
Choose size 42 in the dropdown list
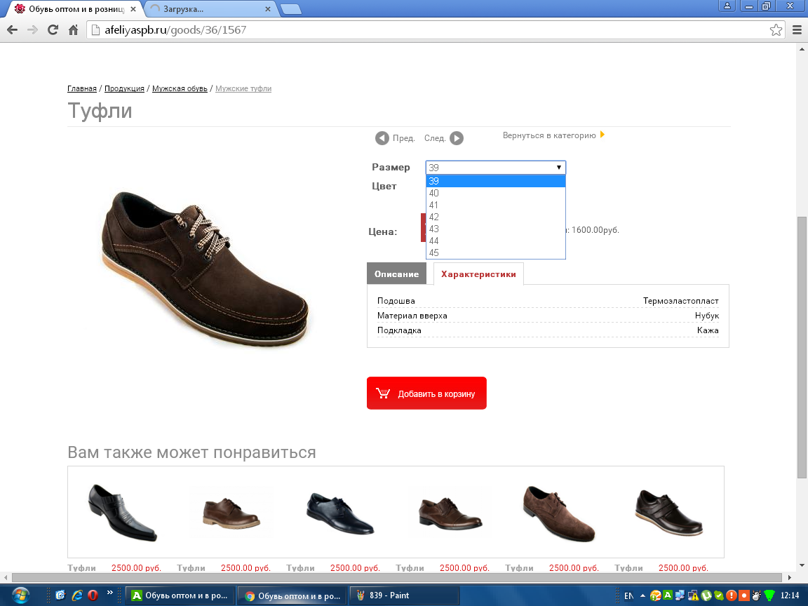coord(496,217)
